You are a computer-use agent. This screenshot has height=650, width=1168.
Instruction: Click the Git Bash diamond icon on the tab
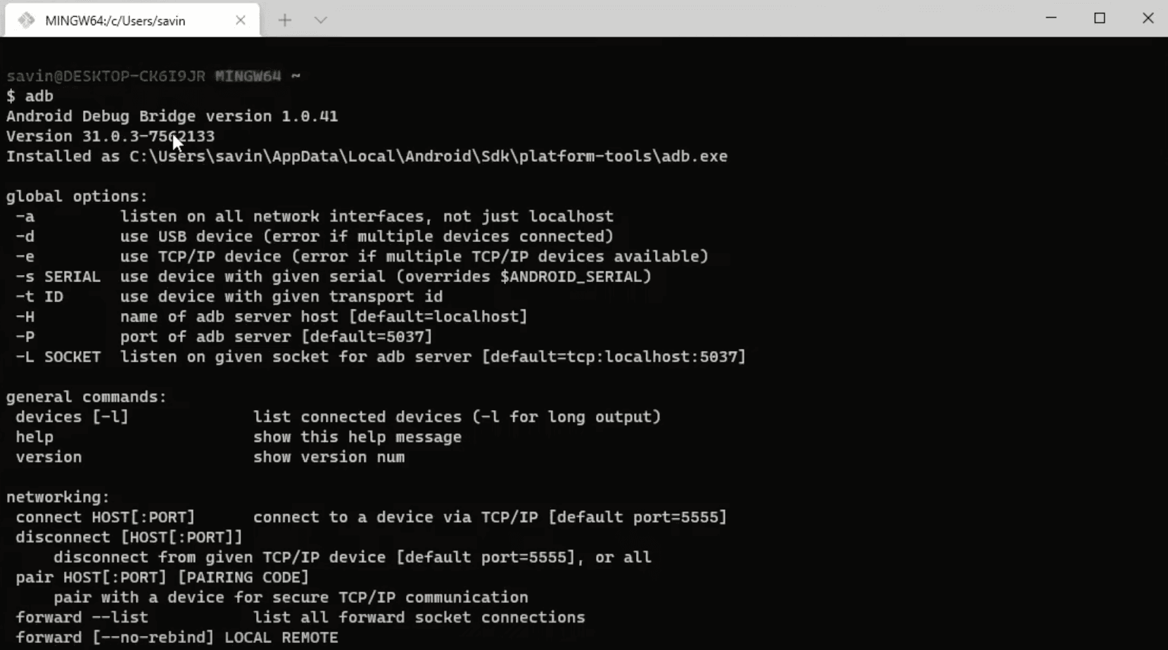26,20
